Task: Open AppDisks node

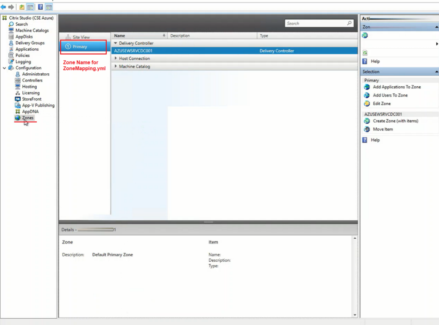Action: point(24,37)
